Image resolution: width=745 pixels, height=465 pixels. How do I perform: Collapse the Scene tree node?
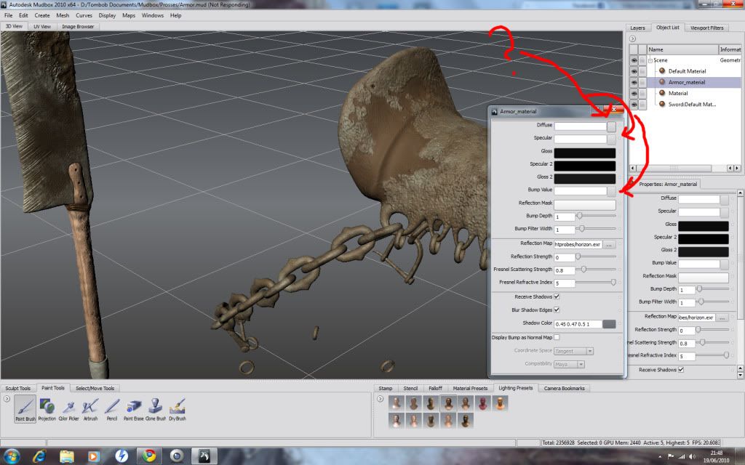650,60
